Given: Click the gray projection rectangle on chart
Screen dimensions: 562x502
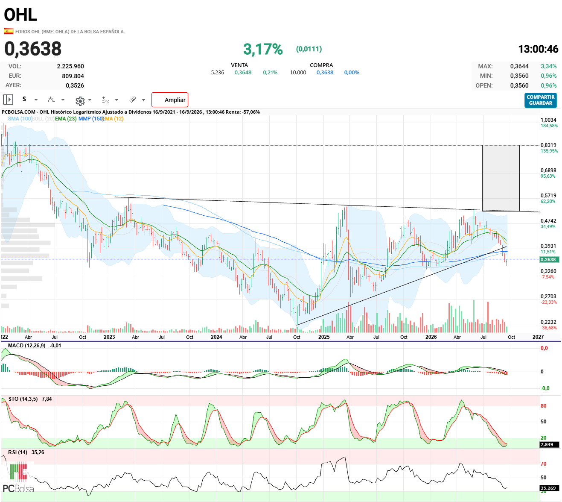Looking at the screenshot, I should pyautogui.click(x=501, y=178).
